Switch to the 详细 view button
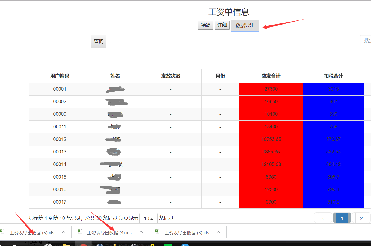Screen dimensions: 371x246 222,25
